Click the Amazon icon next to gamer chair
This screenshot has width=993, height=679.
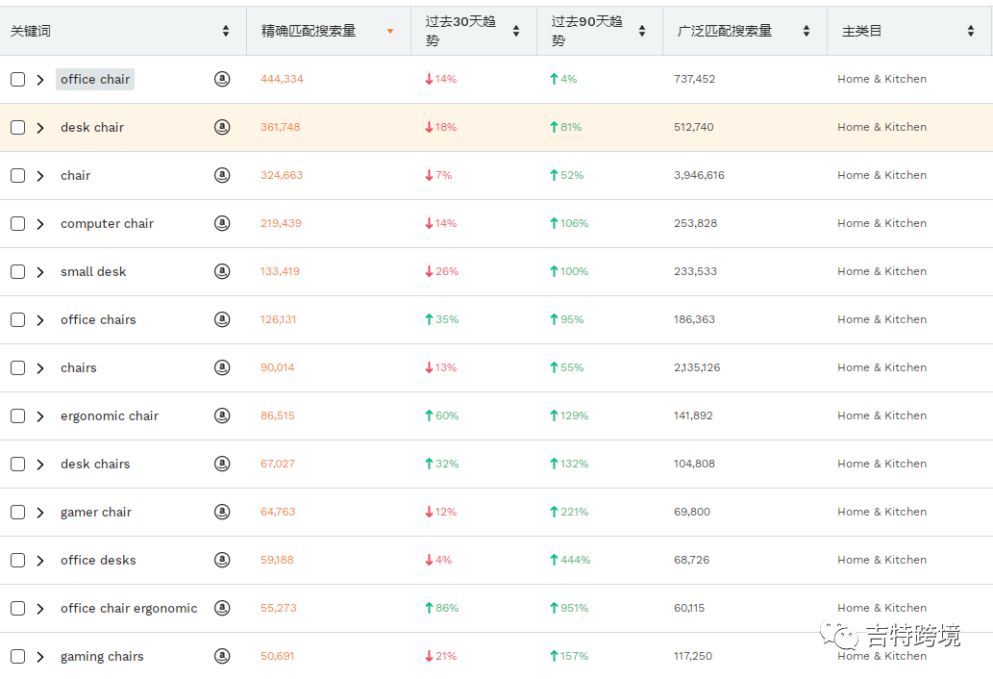click(222, 512)
